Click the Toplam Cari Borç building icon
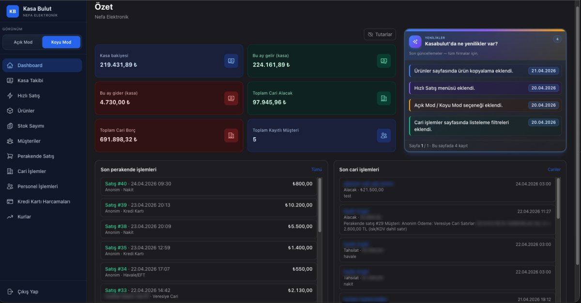581x303 pixels. click(x=231, y=136)
